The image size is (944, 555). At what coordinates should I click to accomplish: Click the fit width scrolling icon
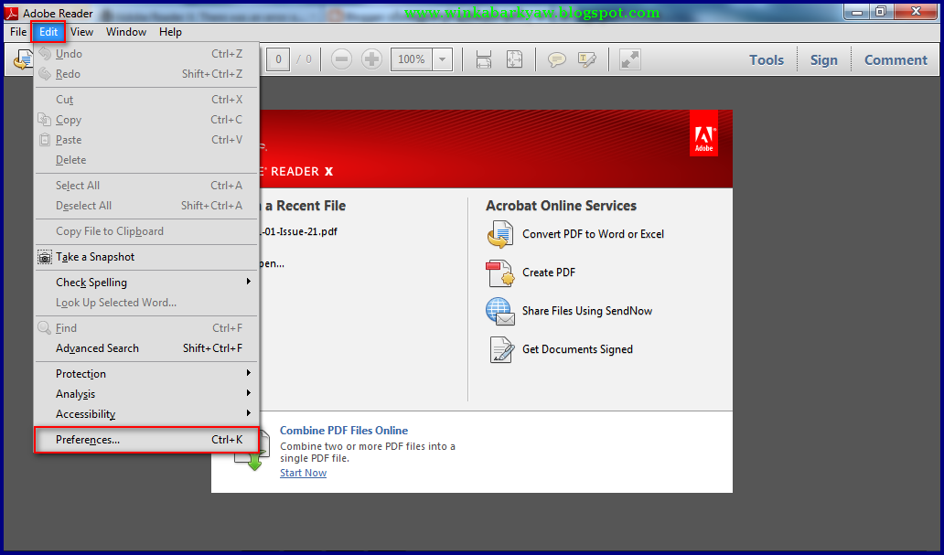(484, 59)
